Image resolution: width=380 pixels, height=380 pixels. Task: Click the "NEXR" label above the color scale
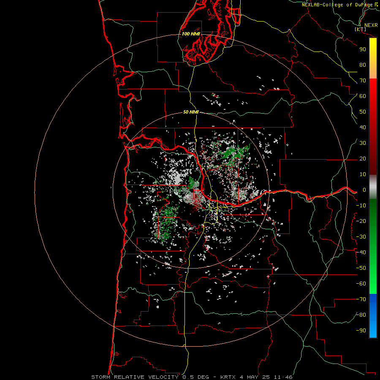371,25
